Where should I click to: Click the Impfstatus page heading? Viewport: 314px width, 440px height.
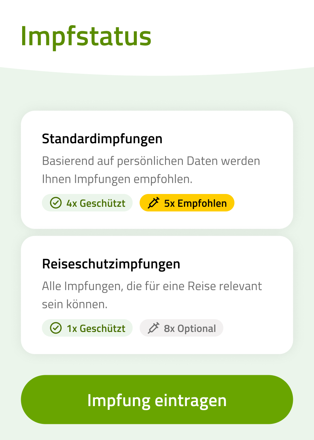[86, 36]
